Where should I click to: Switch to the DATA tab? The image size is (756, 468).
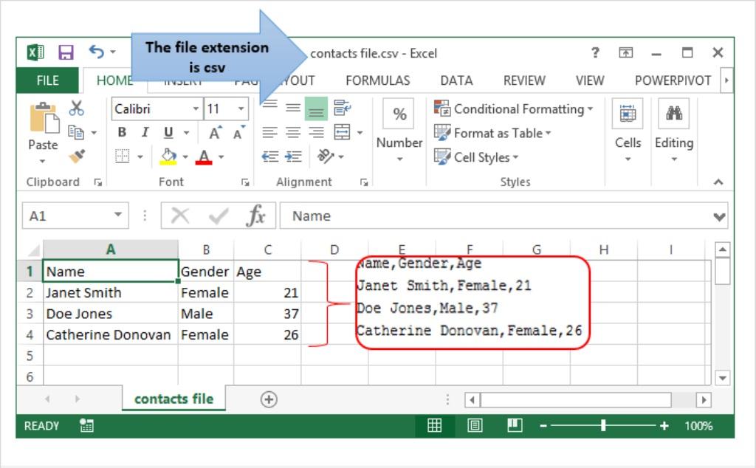coord(456,80)
